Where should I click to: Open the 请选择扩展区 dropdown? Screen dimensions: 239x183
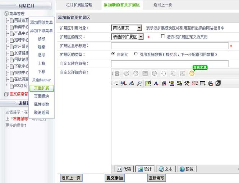point(127,37)
